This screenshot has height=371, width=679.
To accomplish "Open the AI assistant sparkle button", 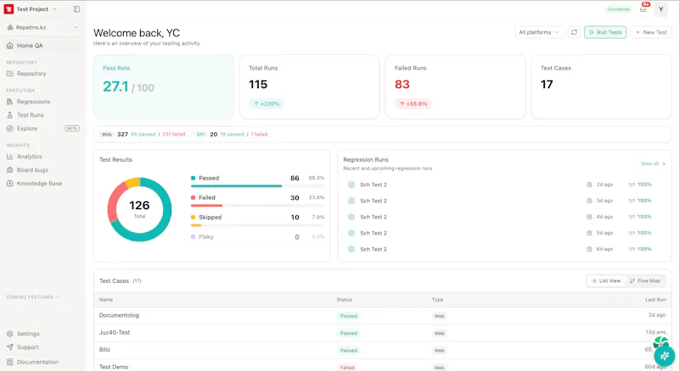I will [665, 357].
